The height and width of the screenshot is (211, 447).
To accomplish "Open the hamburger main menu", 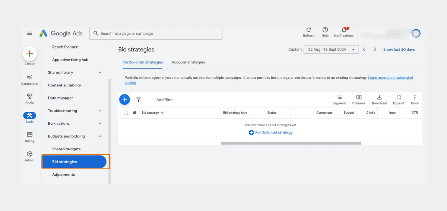I will click(30, 34).
